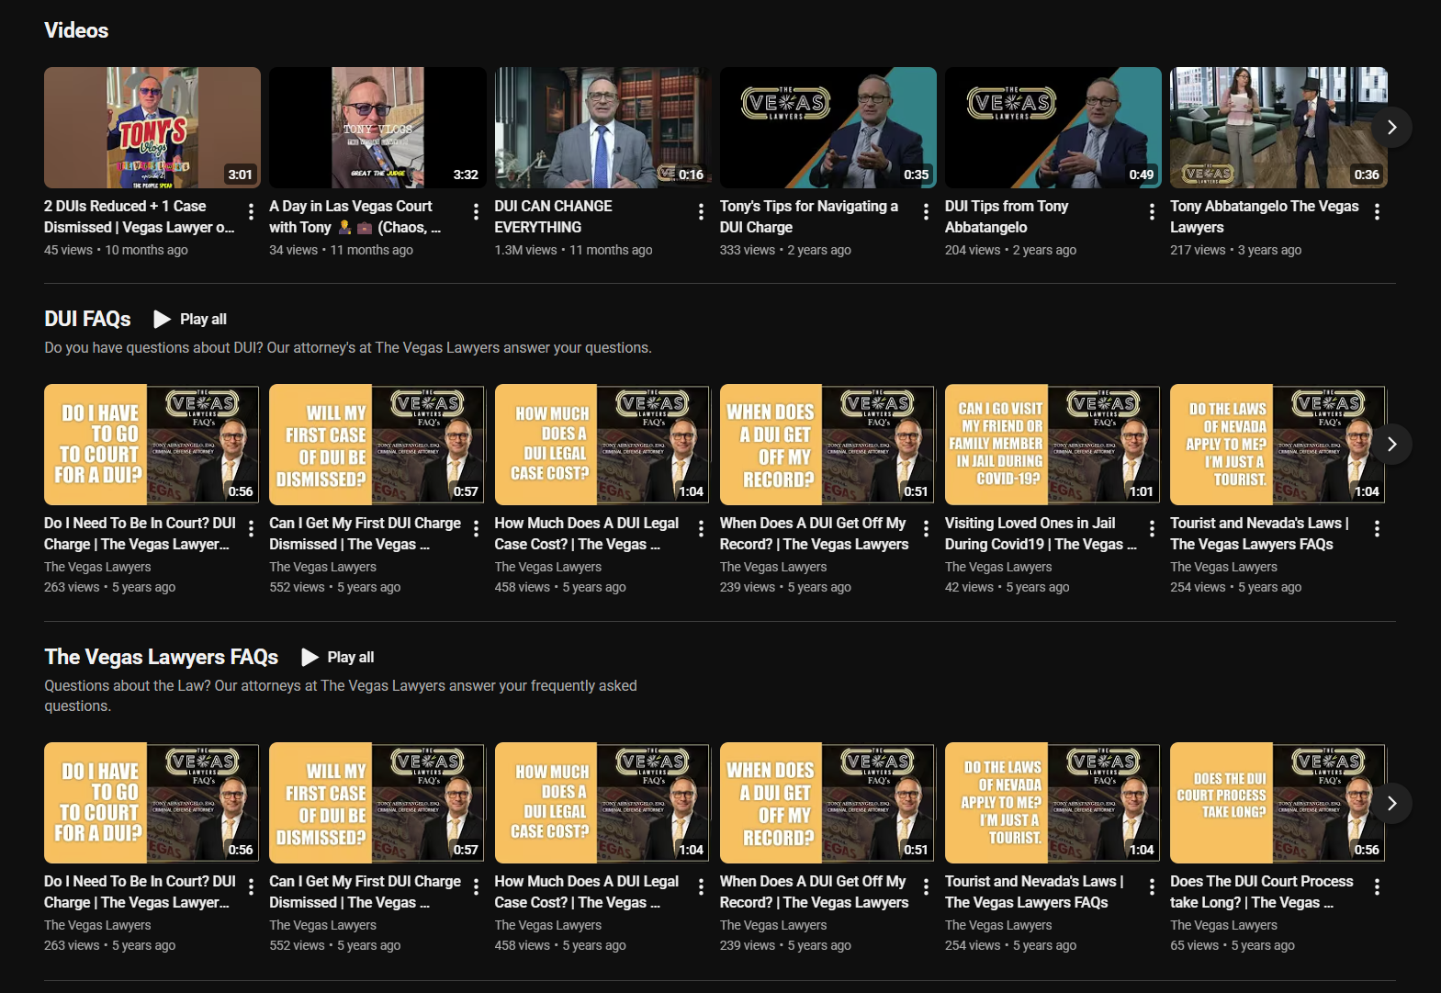Open options menu for 'DUI CAN CHANGE EVERYTHING'
The image size is (1441, 993).
pos(701,212)
